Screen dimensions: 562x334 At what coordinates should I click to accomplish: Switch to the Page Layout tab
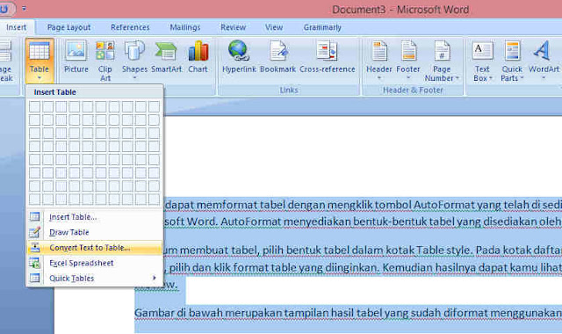(68, 27)
